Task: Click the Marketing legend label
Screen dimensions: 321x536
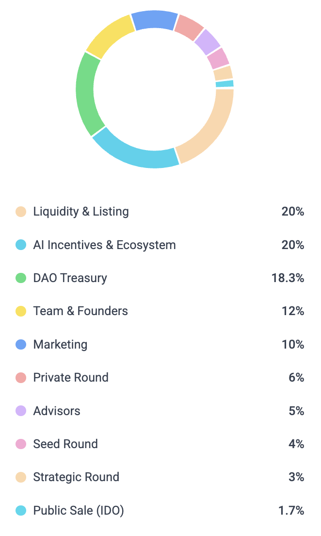Action: tap(60, 345)
